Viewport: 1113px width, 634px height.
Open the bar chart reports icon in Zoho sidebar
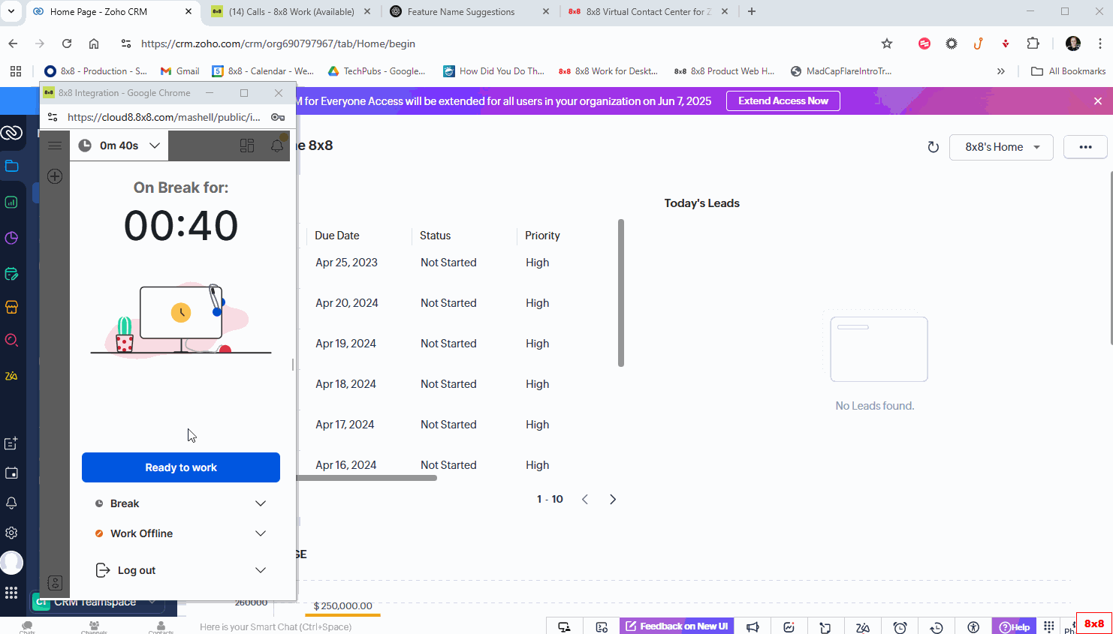coord(11,202)
